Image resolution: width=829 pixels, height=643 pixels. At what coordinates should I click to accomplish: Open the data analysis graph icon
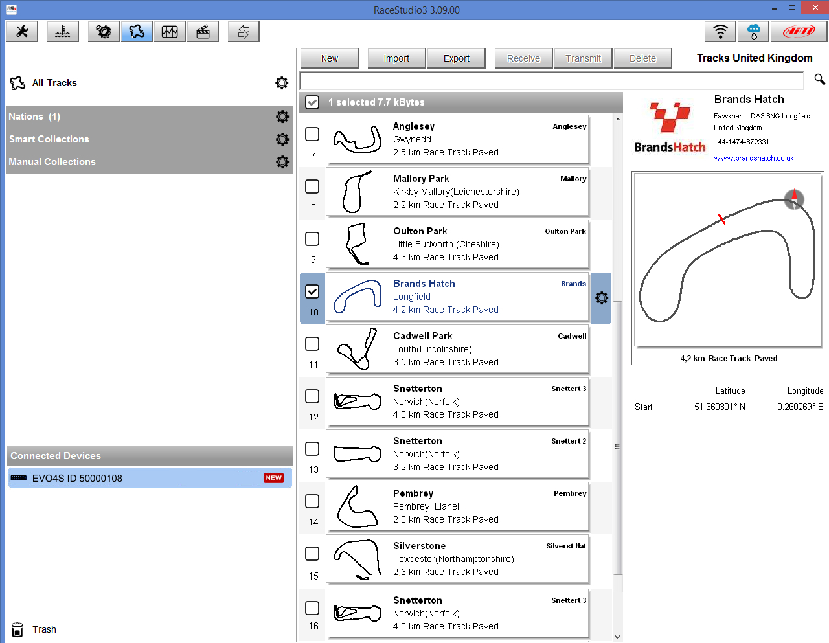(x=170, y=32)
